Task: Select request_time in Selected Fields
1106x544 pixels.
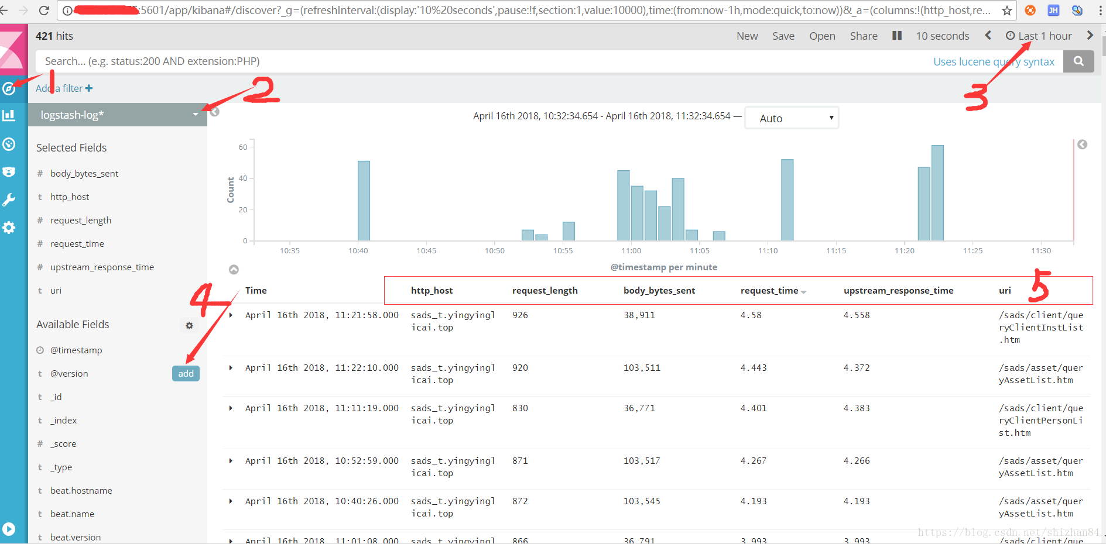Action: 77,244
